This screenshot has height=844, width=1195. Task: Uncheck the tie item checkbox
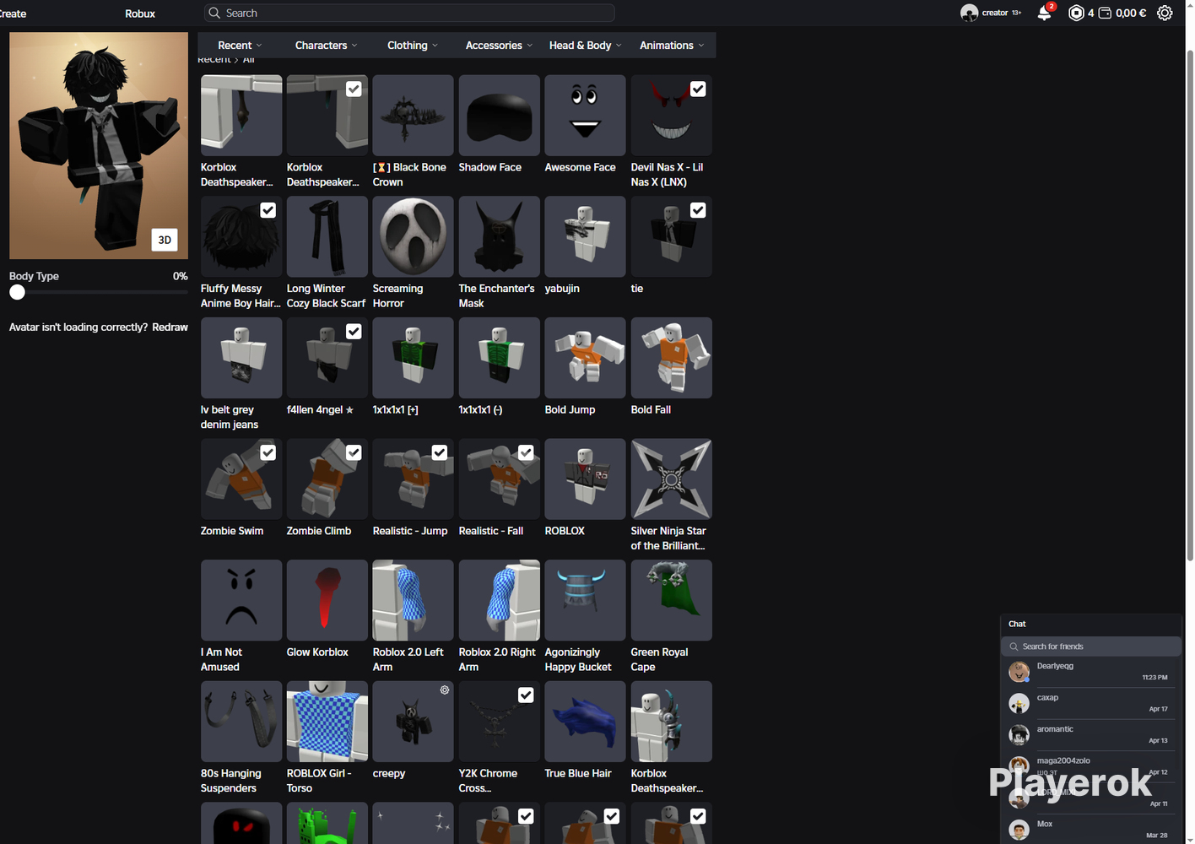pyautogui.click(x=698, y=210)
